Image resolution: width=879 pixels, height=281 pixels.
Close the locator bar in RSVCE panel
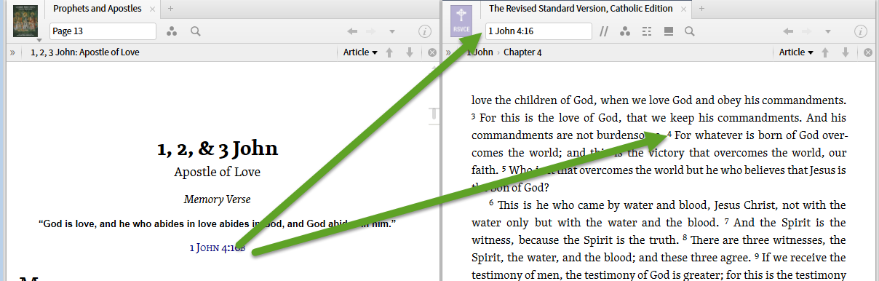pos(868,52)
